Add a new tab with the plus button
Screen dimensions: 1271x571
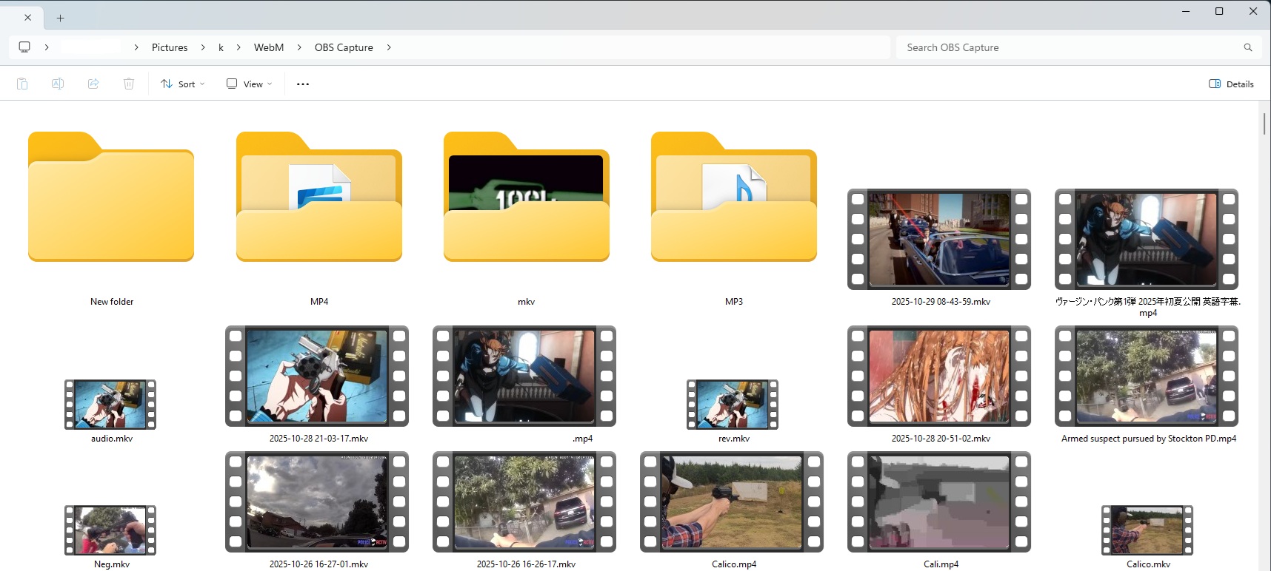pyautogui.click(x=61, y=18)
